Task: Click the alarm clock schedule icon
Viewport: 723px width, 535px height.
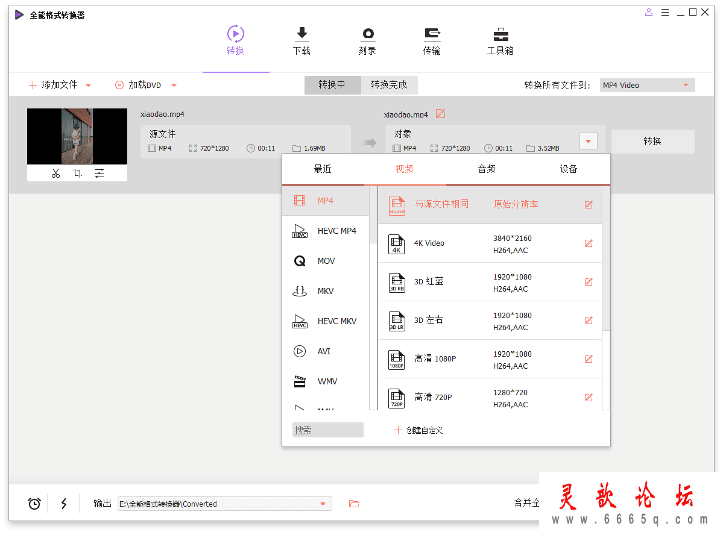Action: [34, 504]
